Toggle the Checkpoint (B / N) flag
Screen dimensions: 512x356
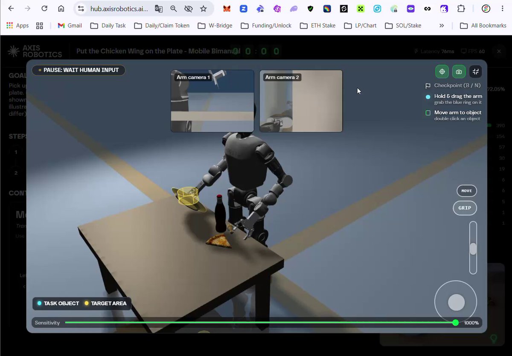coord(428,86)
